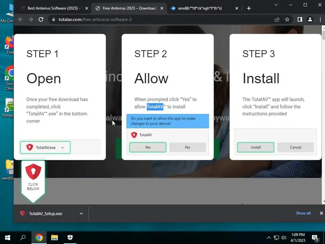Open the clock showing 1:09 PM

(298, 238)
